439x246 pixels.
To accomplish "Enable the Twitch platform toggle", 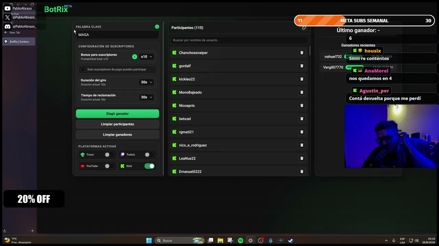I will [149, 155].
